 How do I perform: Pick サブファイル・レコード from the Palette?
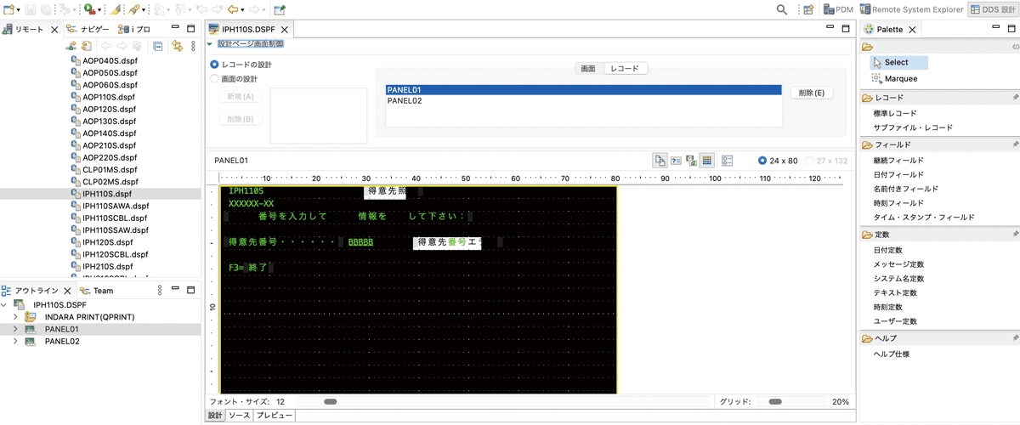(x=913, y=127)
